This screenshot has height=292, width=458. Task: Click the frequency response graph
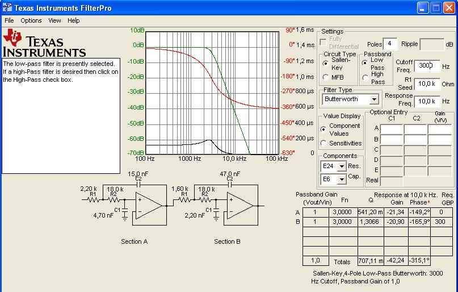click(212, 93)
